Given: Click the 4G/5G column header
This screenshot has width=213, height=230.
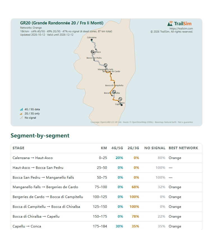Looking at the screenshot, I should click(x=117, y=148).
